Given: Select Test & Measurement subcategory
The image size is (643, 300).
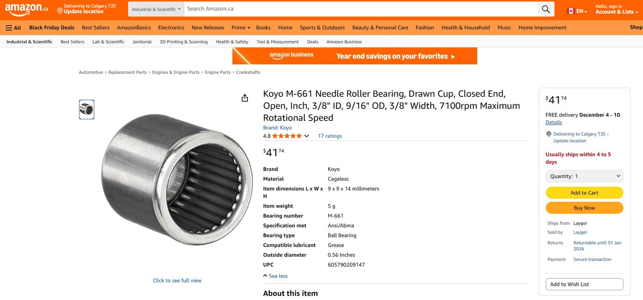Looking at the screenshot, I should [277, 41].
